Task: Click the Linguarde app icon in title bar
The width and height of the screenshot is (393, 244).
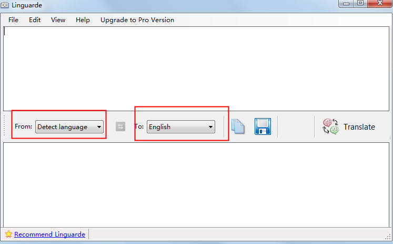Action: click(x=5, y=5)
